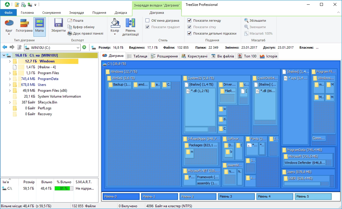The width and height of the screenshot is (342, 209).
Task: Click Рівень 3 legend color swatch
Action: pyautogui.click(x=236, y=197)
